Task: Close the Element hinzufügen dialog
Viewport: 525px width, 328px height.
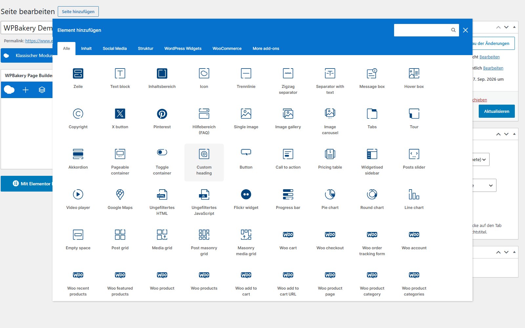Action: click(465, 30)
